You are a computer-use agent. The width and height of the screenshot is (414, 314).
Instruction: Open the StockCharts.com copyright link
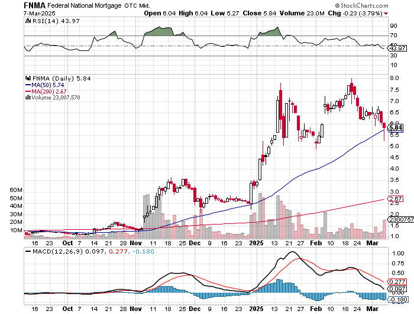362,5
